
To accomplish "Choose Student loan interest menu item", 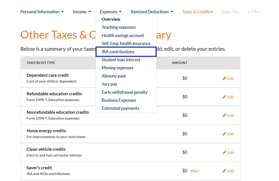I will coord(121,60).
